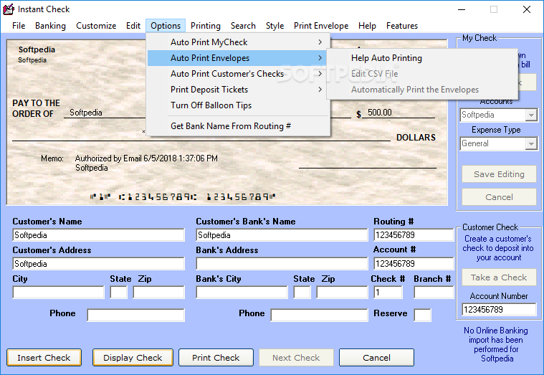Image resolution: width=544 pixels, height=375 pixels.
Task: Click the Print Check button
Action: tap(216, 358)
